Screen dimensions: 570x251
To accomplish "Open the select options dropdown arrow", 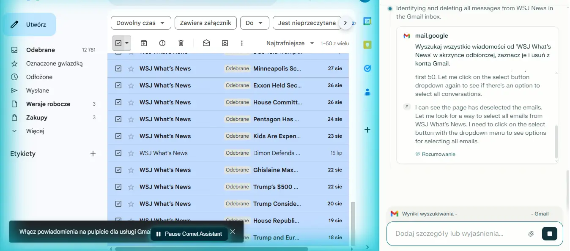I will tap(127, 43).
